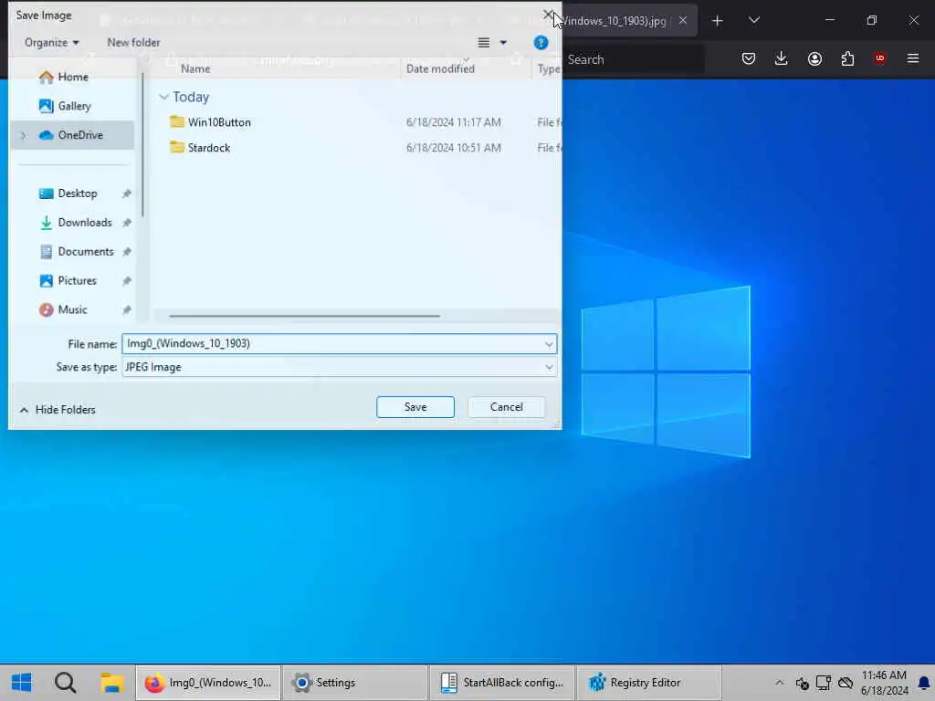Viewport: 935px width, 701px height.
Task: List all Firefox tabs chevron
Action: coord(753,20)
